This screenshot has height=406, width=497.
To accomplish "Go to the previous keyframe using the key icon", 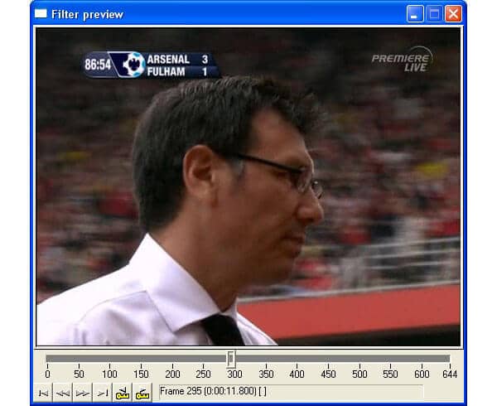I will click(123, 392).
